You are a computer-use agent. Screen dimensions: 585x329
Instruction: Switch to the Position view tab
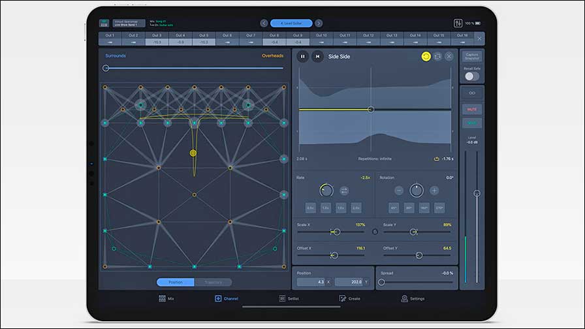pyautogui.click(x=176, y=283)
